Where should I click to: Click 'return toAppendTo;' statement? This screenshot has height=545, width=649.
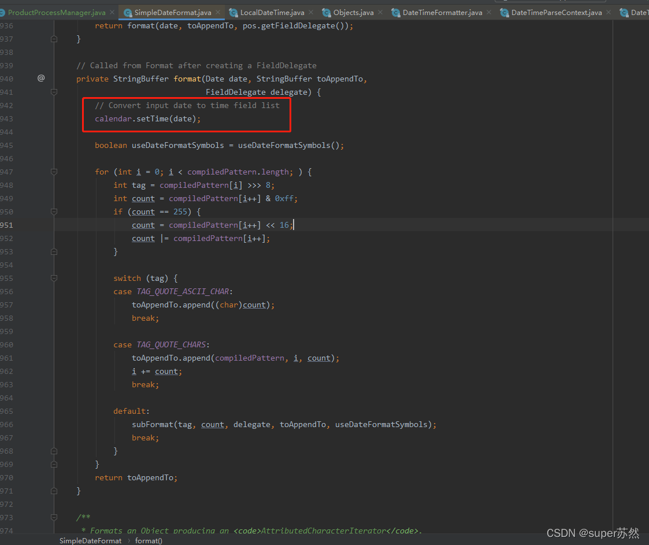click(136, 477)
